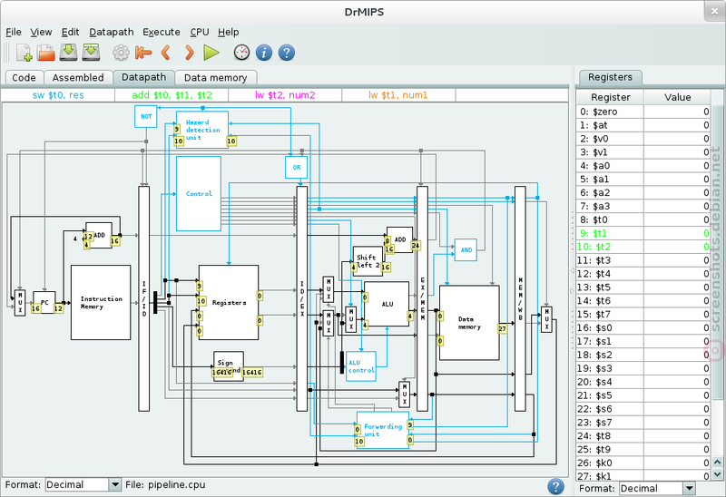Viewport: 726px width, 497px height.
Task: Click the Open file folder icon
Action: coord(46,53)
